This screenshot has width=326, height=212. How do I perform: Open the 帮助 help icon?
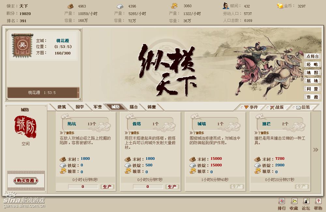tap(318, 201)
